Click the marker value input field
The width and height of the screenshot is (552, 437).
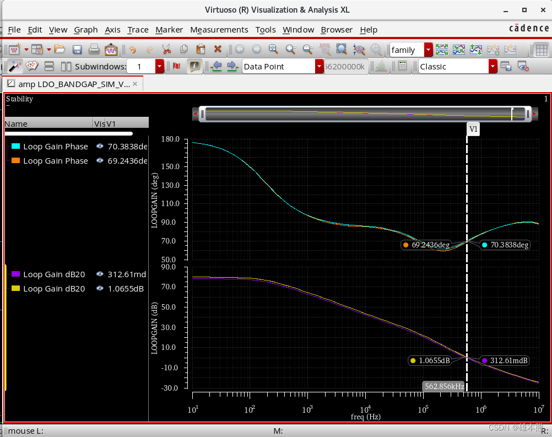point(345,66)
